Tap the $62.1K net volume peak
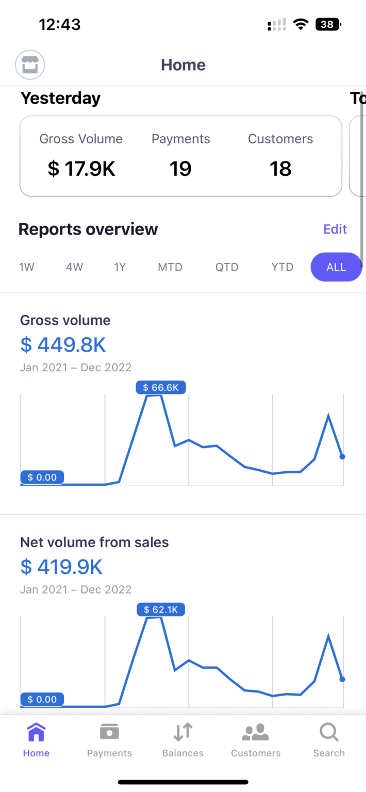The height and width of the screenshot is (792, 366). point(160,610)
